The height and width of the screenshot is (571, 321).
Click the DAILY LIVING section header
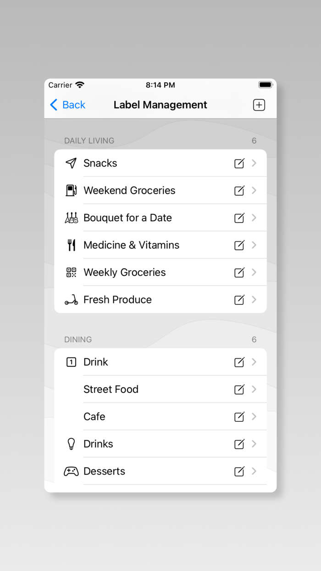point(89,140)
